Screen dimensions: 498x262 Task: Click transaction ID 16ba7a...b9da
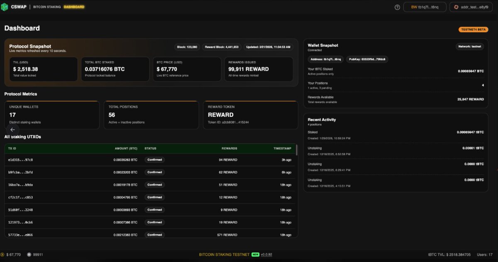coord(20,185)
